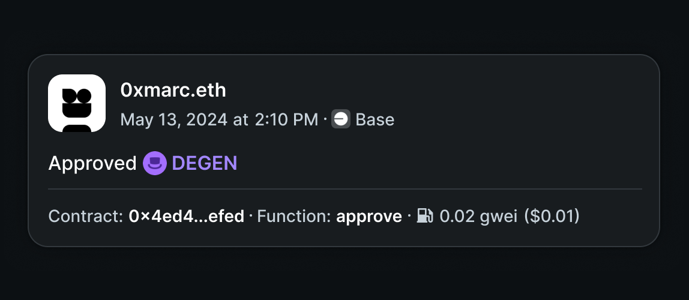
Task: Click the 0.02 gwei gas value
Action: (478, 216)
